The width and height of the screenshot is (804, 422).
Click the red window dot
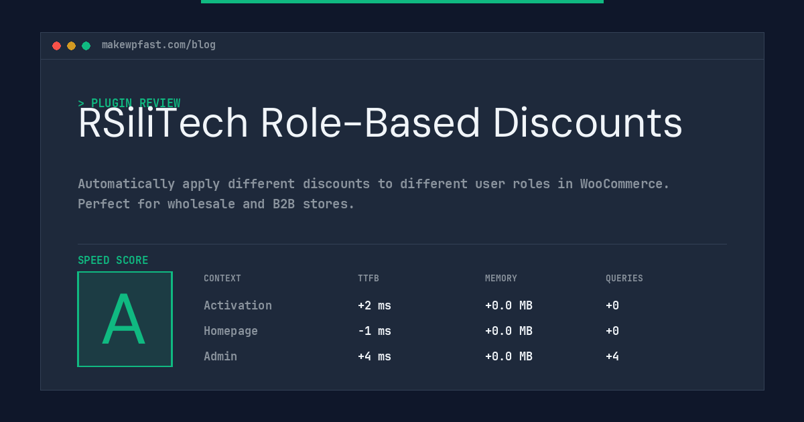[56, 46]
